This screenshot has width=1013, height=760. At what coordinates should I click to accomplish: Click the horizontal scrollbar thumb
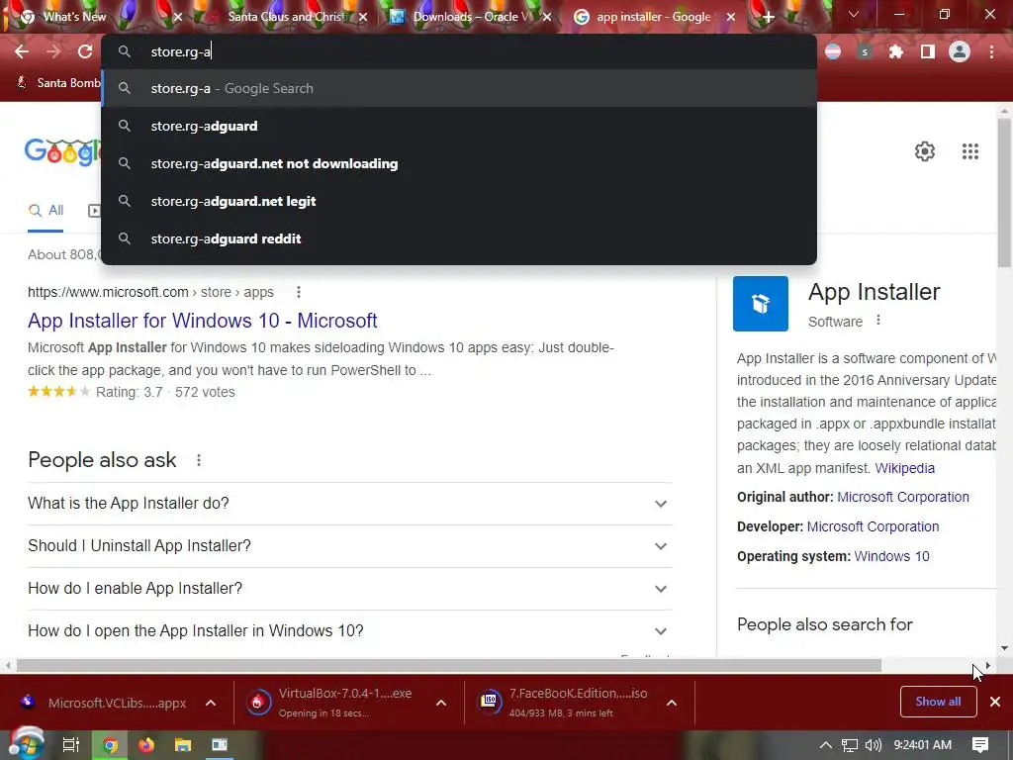(x=448, y=665)
